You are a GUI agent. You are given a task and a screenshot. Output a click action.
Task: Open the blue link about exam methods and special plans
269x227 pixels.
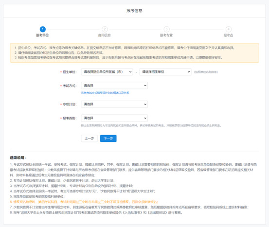click(105, 93)
